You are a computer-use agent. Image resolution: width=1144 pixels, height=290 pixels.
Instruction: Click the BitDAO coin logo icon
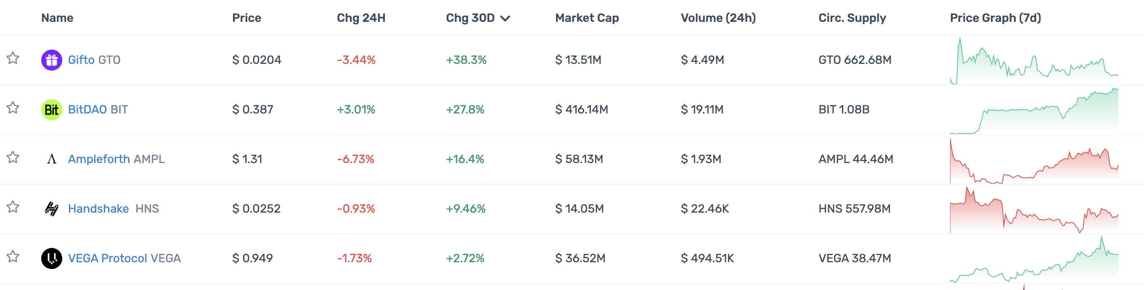pos(51,110)
